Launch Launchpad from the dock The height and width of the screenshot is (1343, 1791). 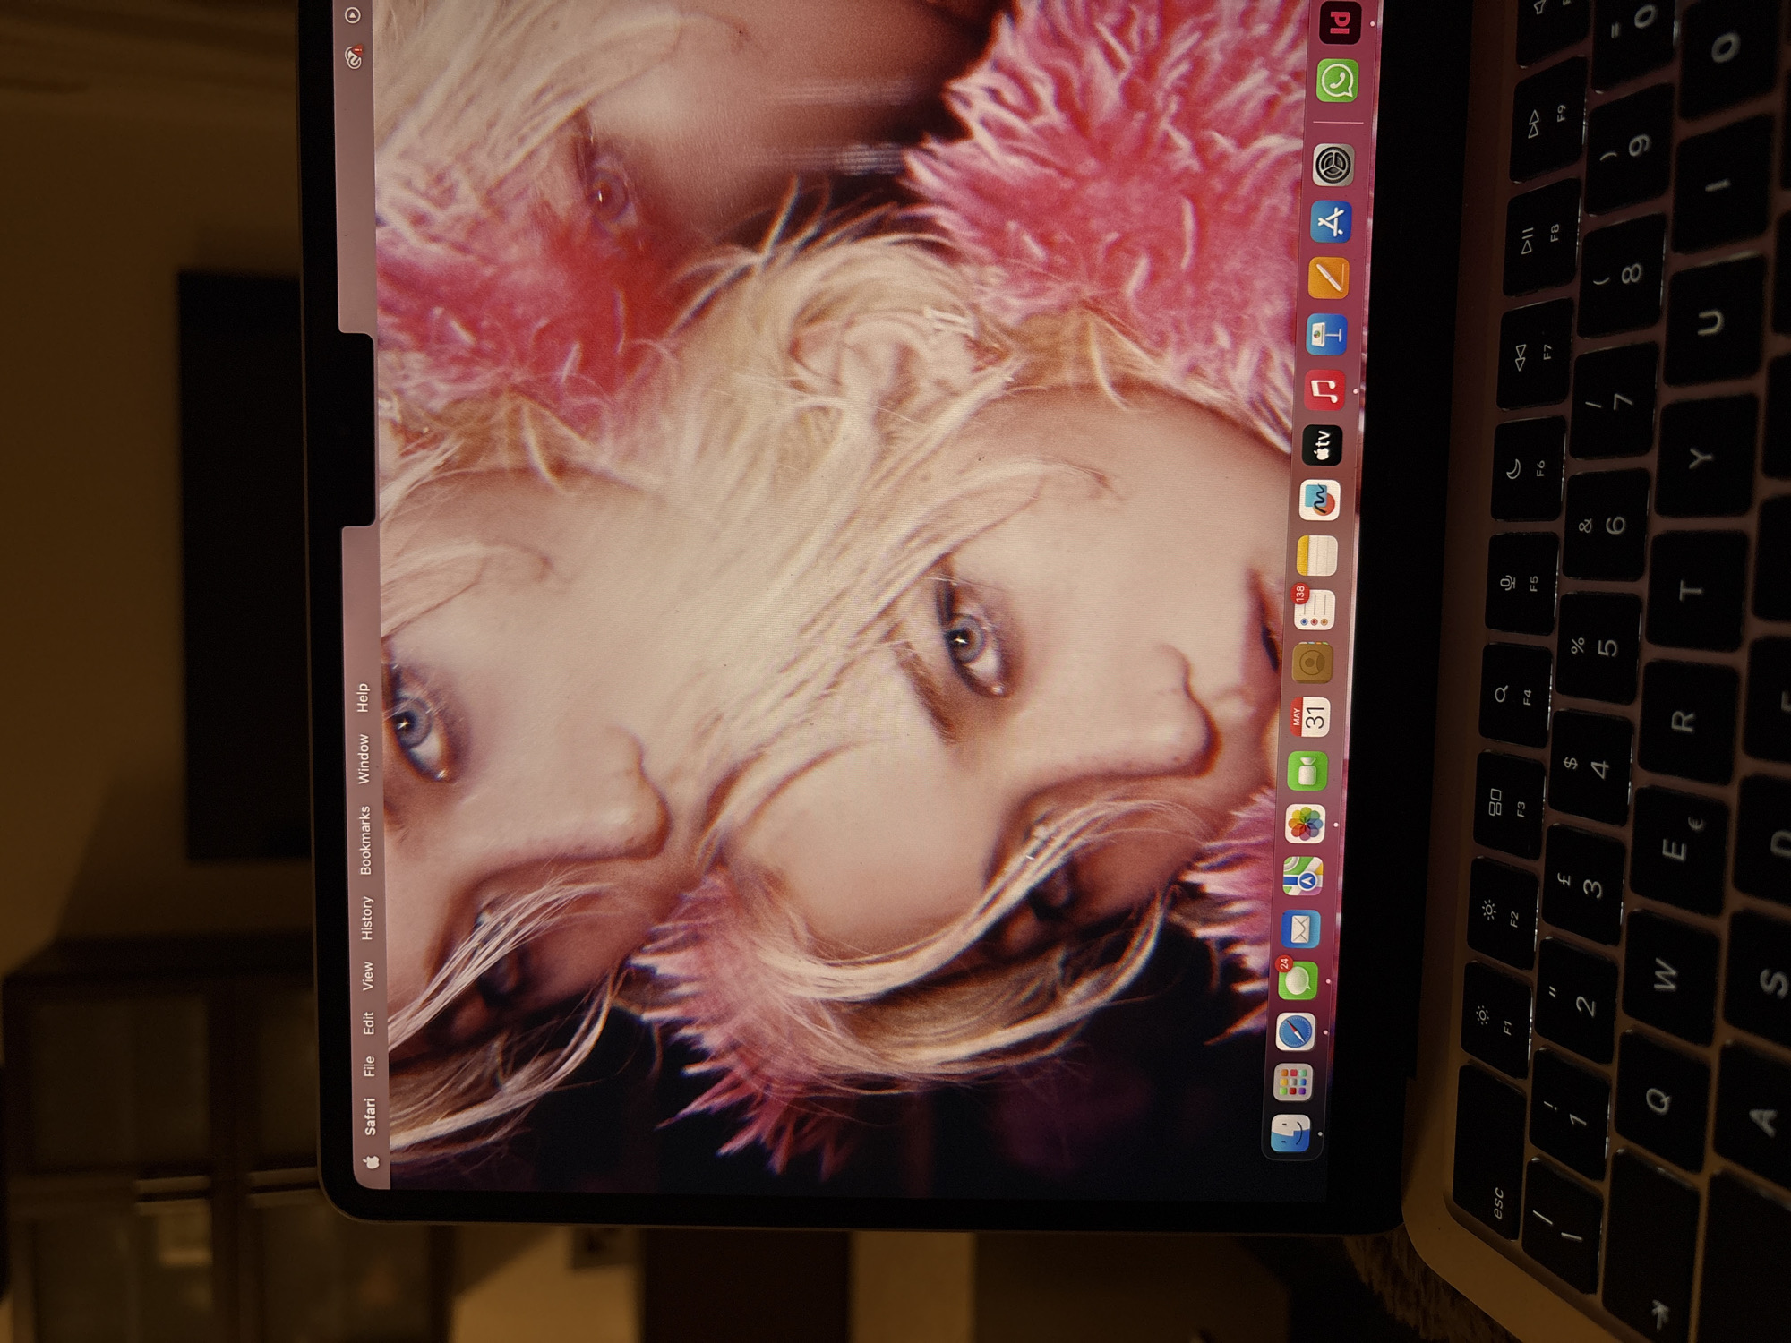1292,1083
